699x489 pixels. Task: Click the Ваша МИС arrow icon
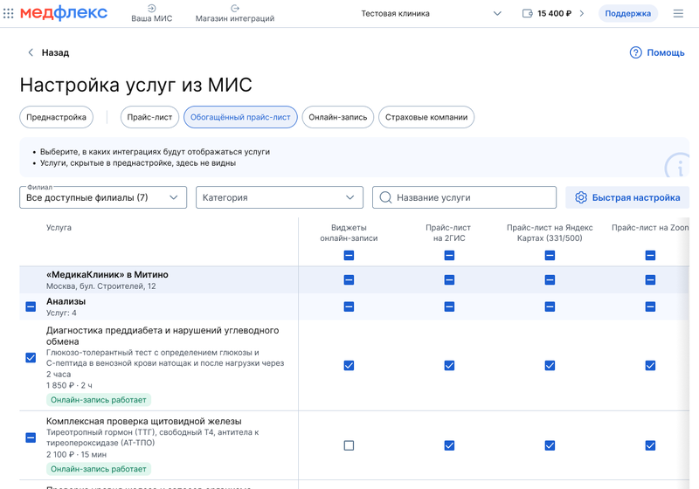pos(151,8)
